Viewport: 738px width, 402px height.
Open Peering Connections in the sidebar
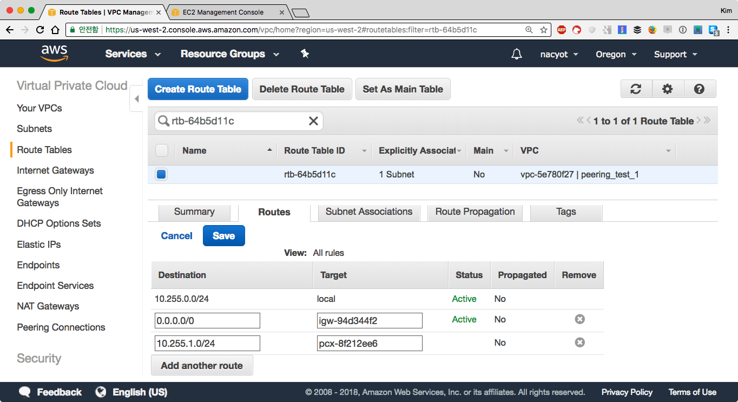tap(61, 327)
